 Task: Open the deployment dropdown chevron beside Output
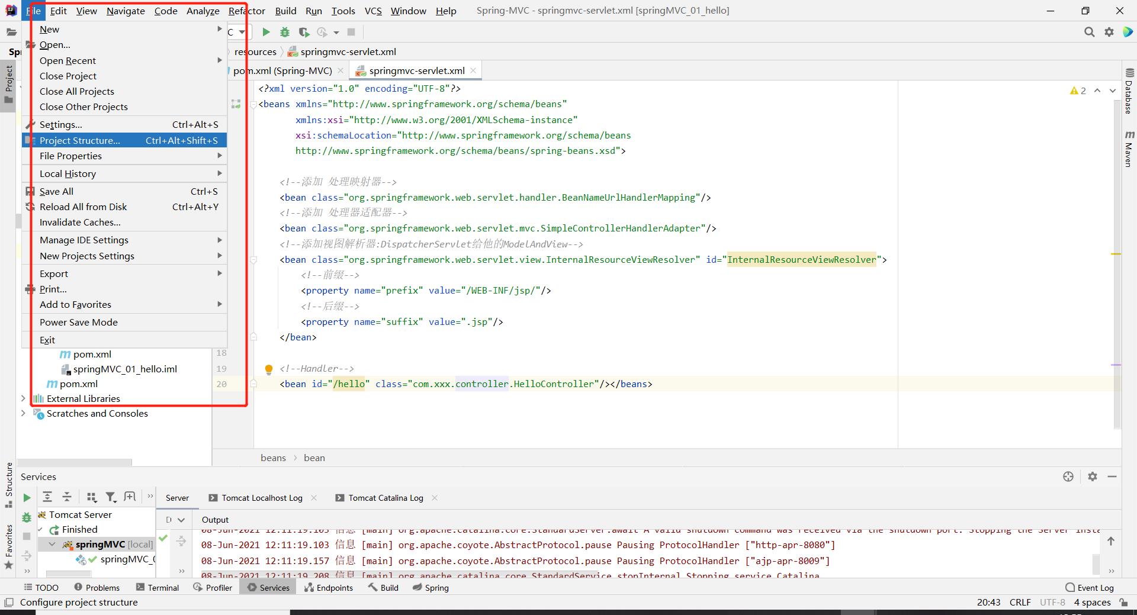click(x=181, y=520)
